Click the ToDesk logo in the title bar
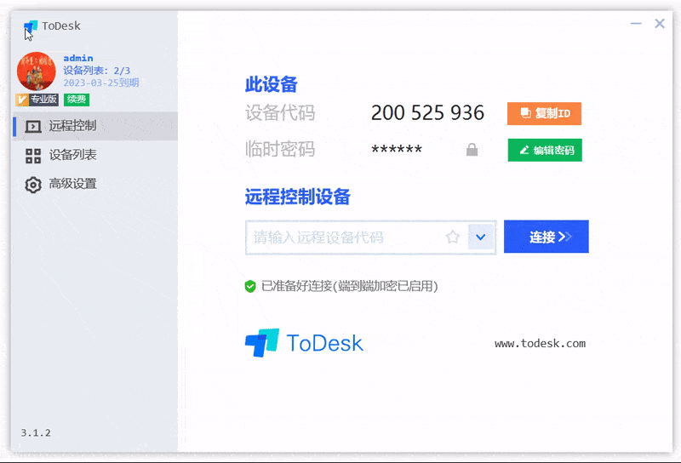 [31, 26]
